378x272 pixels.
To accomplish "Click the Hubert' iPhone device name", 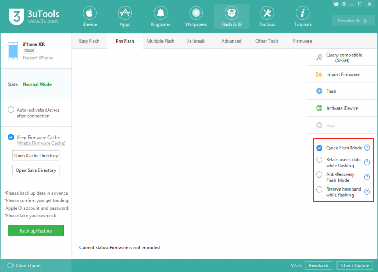I will pos(38,58).
